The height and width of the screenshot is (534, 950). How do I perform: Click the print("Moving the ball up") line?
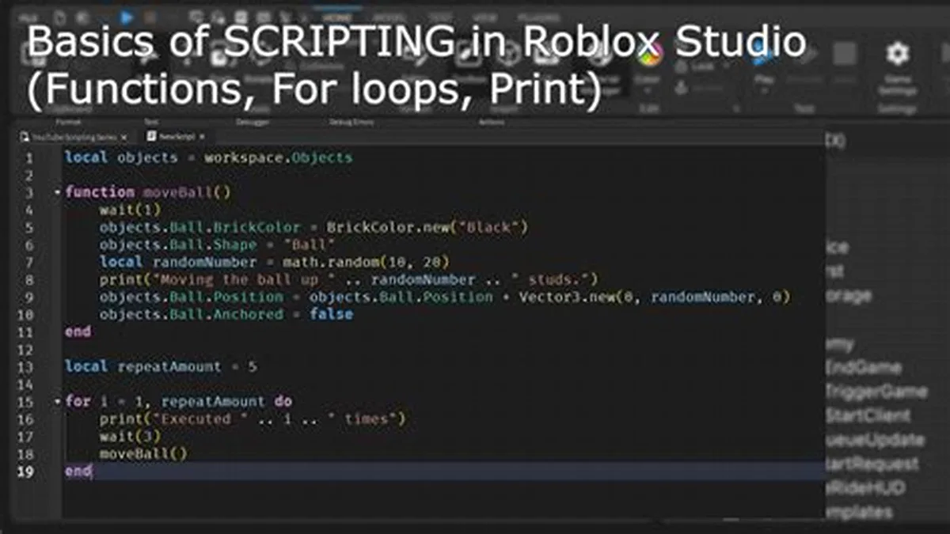(349, 279)
